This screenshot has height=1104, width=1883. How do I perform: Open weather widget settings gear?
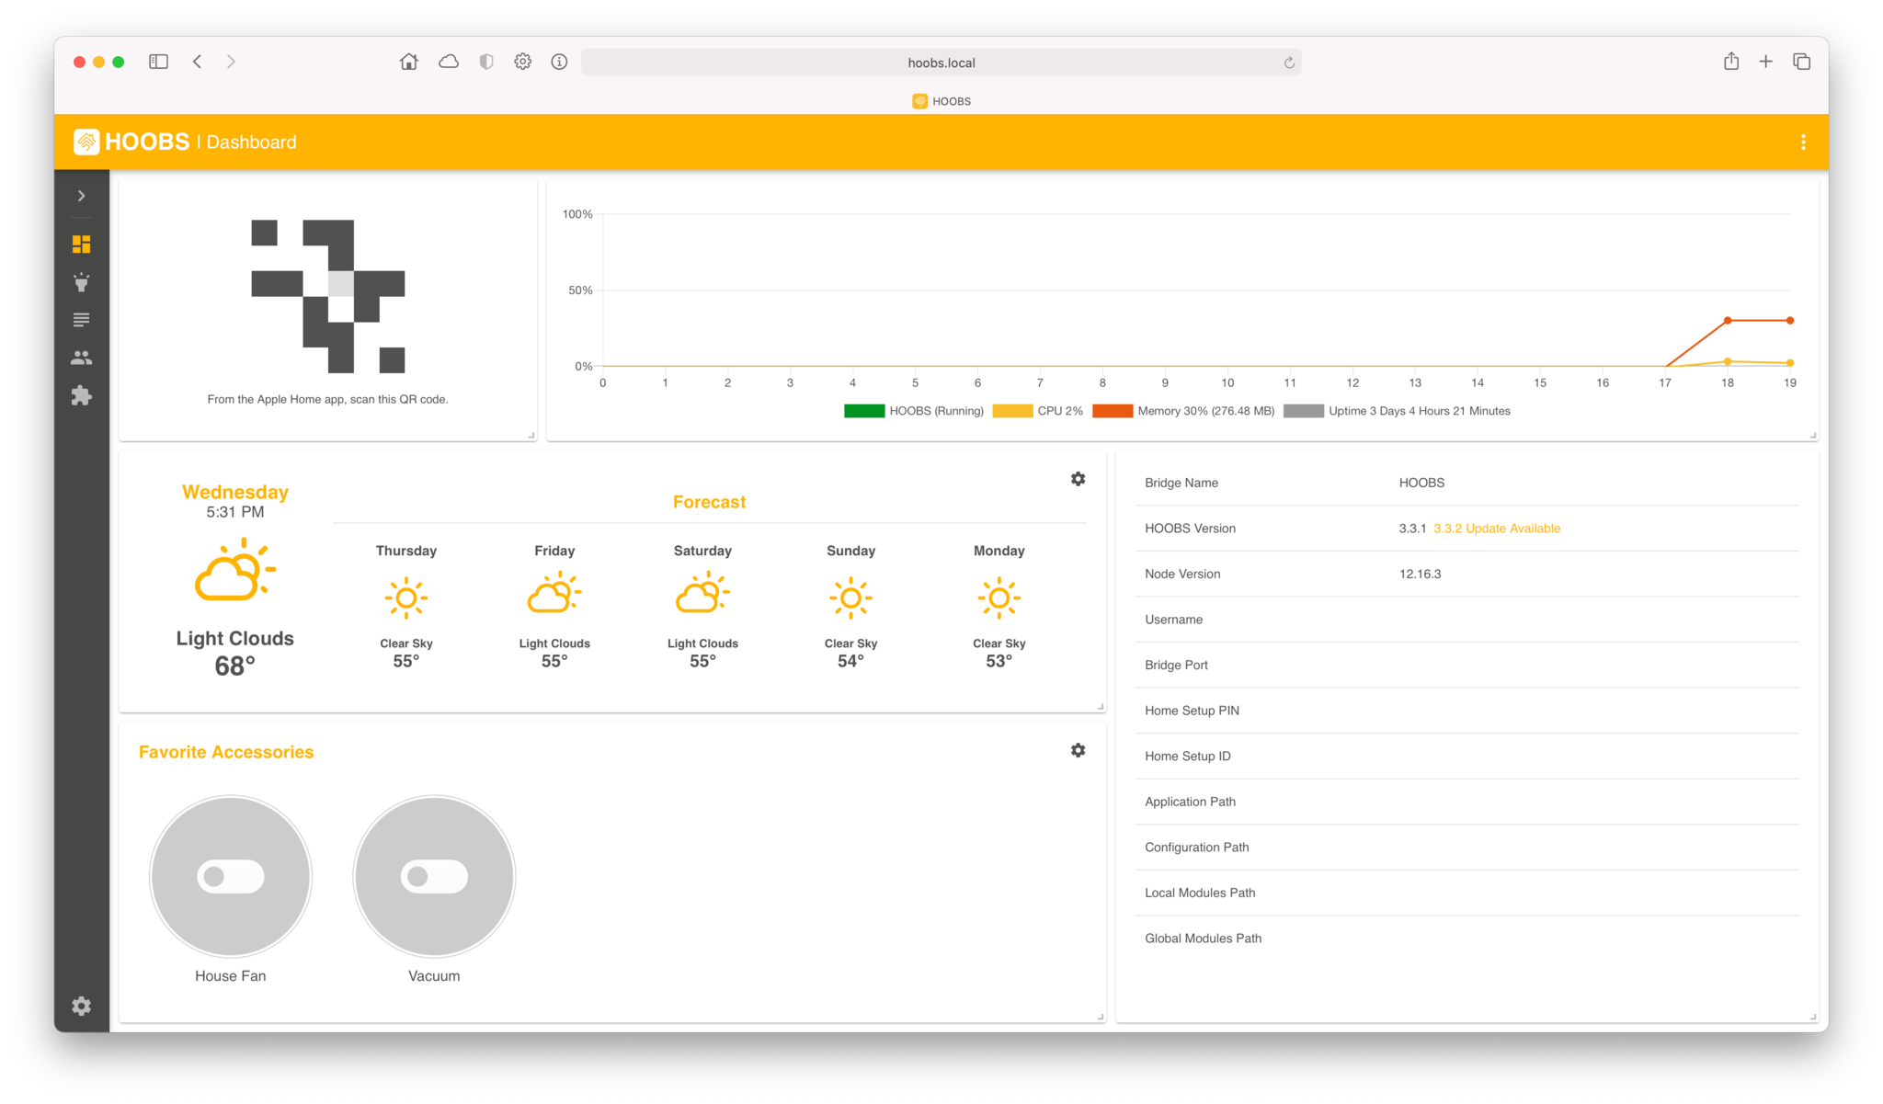pyautogui.click(x=1078, y=479)
